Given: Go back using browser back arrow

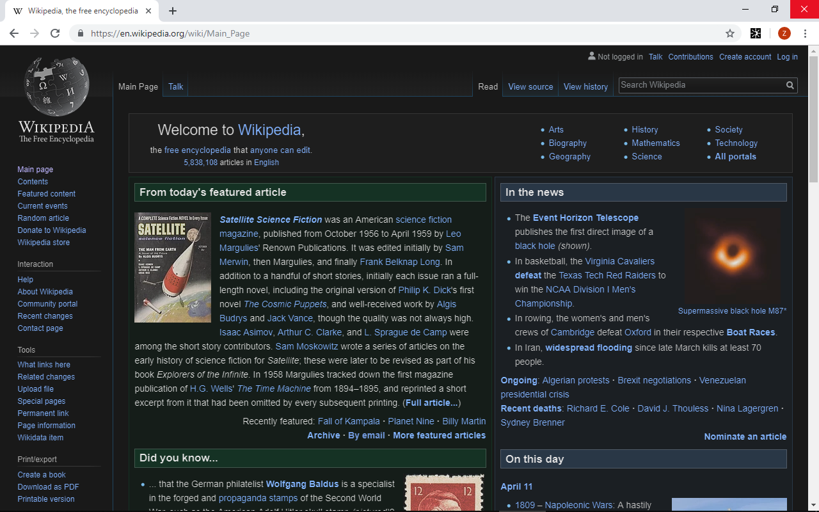Looking at the screenshot, I should [x=14, y=33].
